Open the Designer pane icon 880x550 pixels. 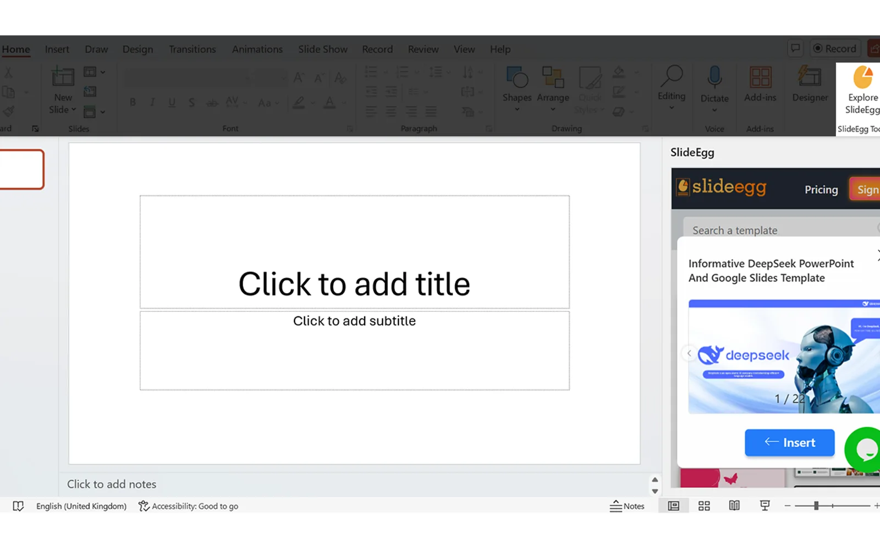coord(810,77)
